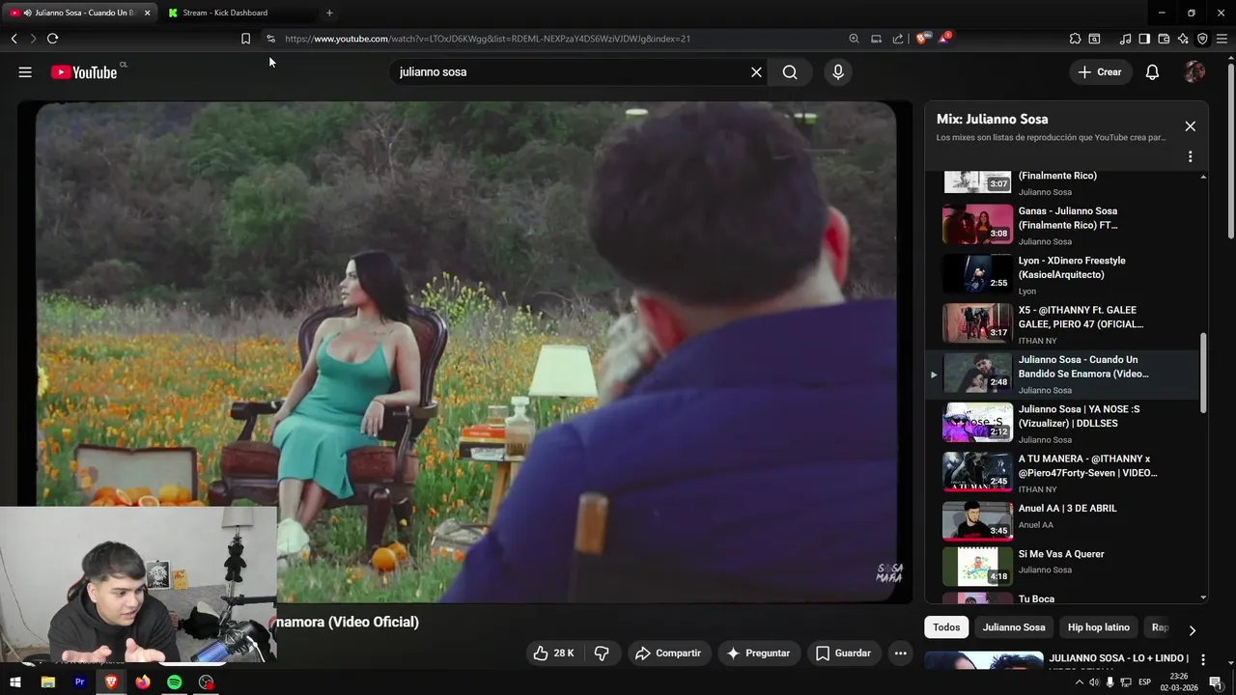Open Spotify from the taskbar

coord(174,682)
